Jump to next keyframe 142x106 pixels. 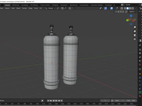click(x=59, y=101)
